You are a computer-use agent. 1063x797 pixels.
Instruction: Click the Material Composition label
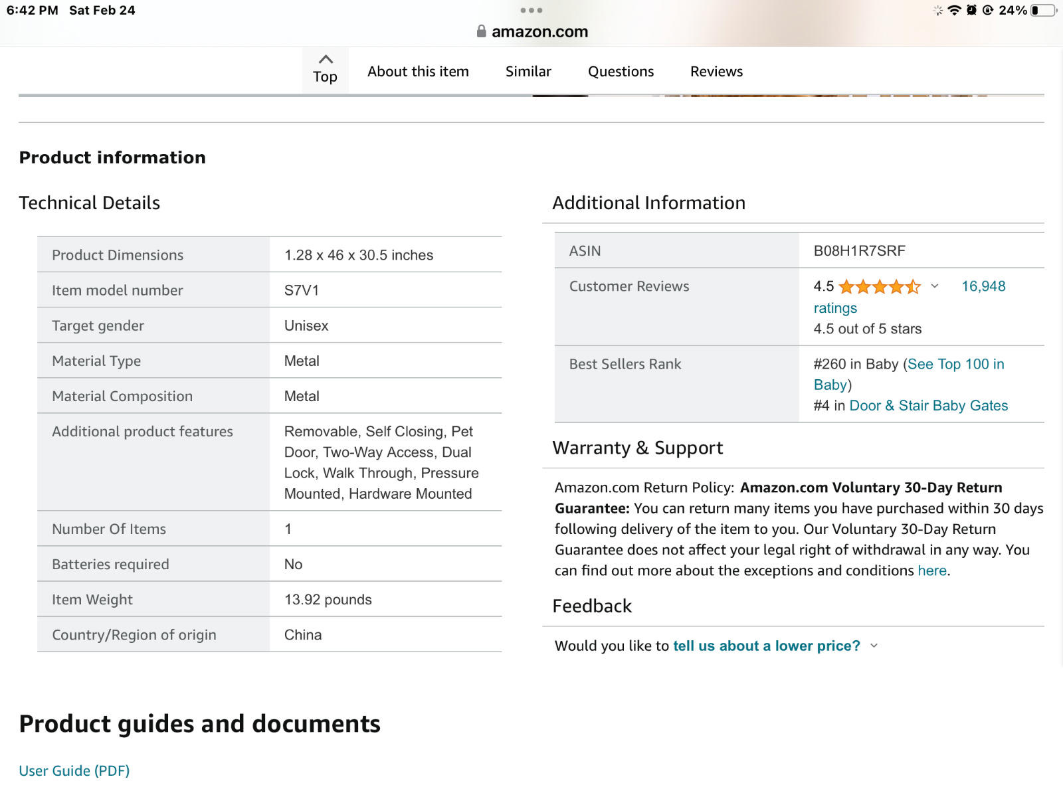pos(122,396)
